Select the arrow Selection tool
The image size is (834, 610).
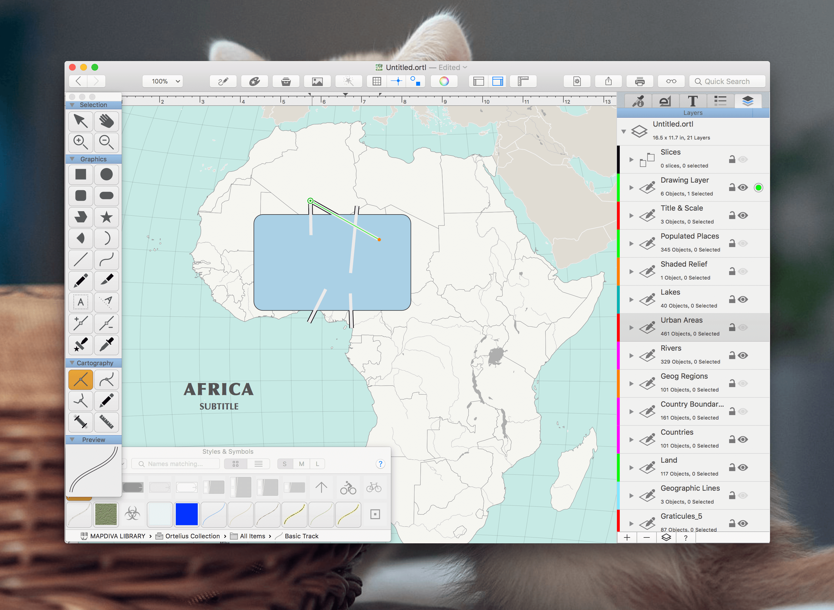[x=80, y=121]
